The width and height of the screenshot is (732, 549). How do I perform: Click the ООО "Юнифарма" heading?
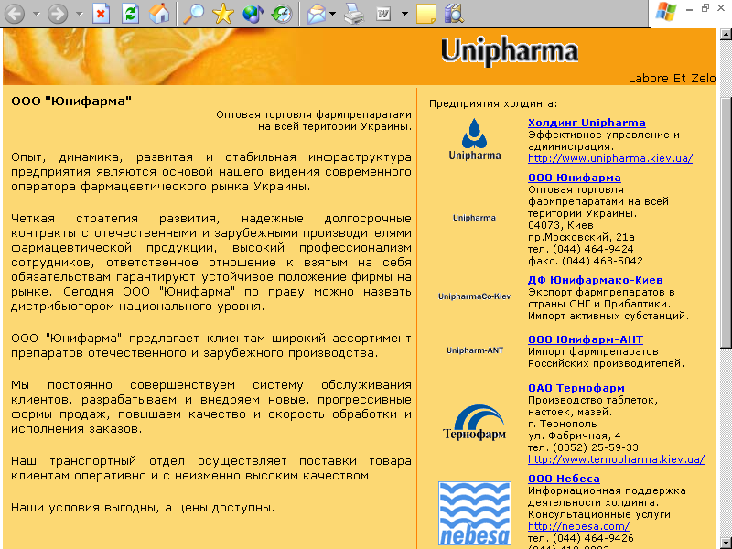tap(71, 101)
